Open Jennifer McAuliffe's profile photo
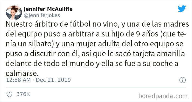 pyautogui.click(x=14, y=13)
